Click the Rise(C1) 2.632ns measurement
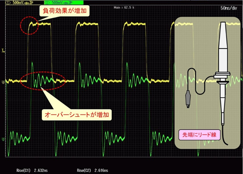The height and width of the screenshot is (174, 243). point(32,170)
